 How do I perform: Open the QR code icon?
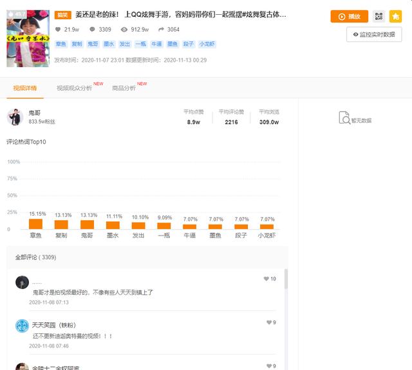pos(379,17)
